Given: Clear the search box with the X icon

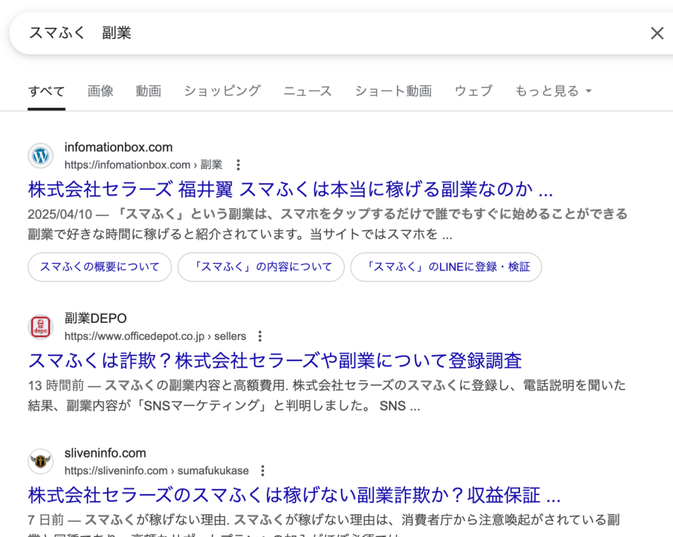Looking at the screenshot, I should coord(657,33).
